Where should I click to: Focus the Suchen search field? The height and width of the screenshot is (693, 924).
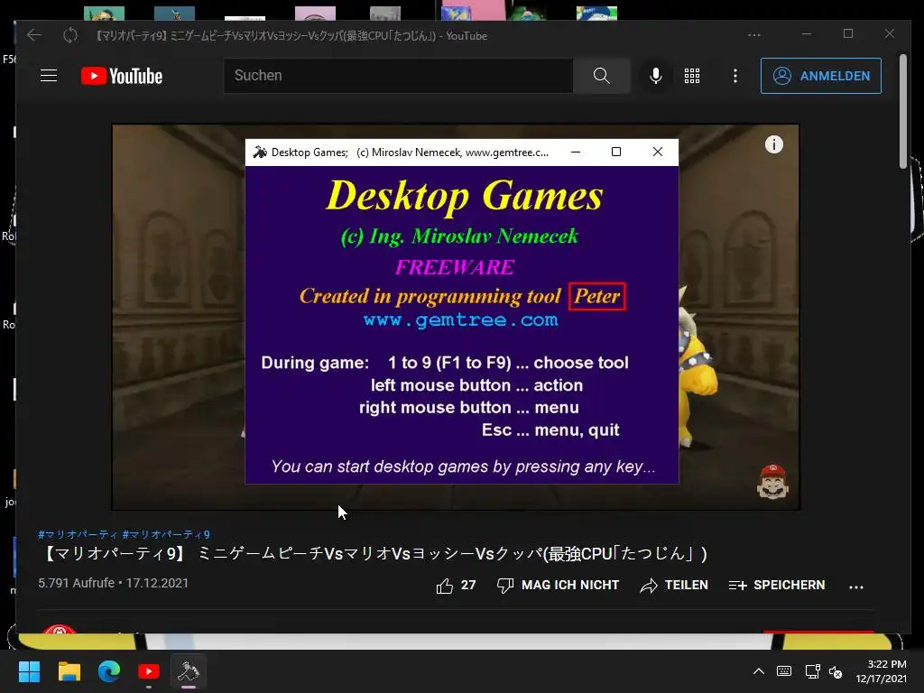pos(398,76)
